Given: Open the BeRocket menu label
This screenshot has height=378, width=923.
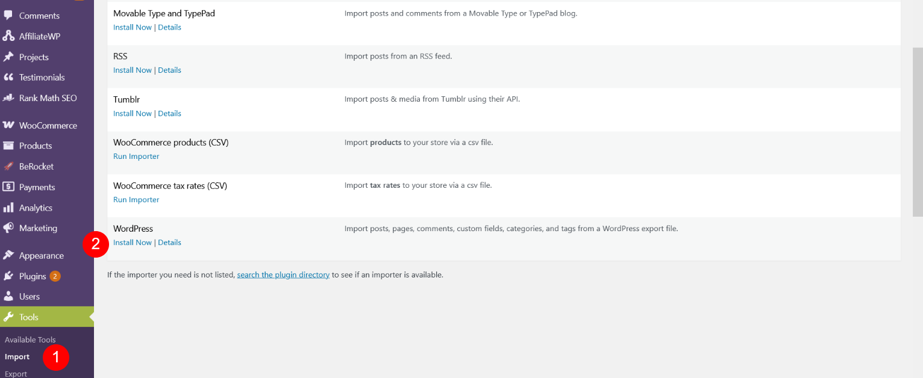Looking at the screenshot, I should tap(36, 166).
